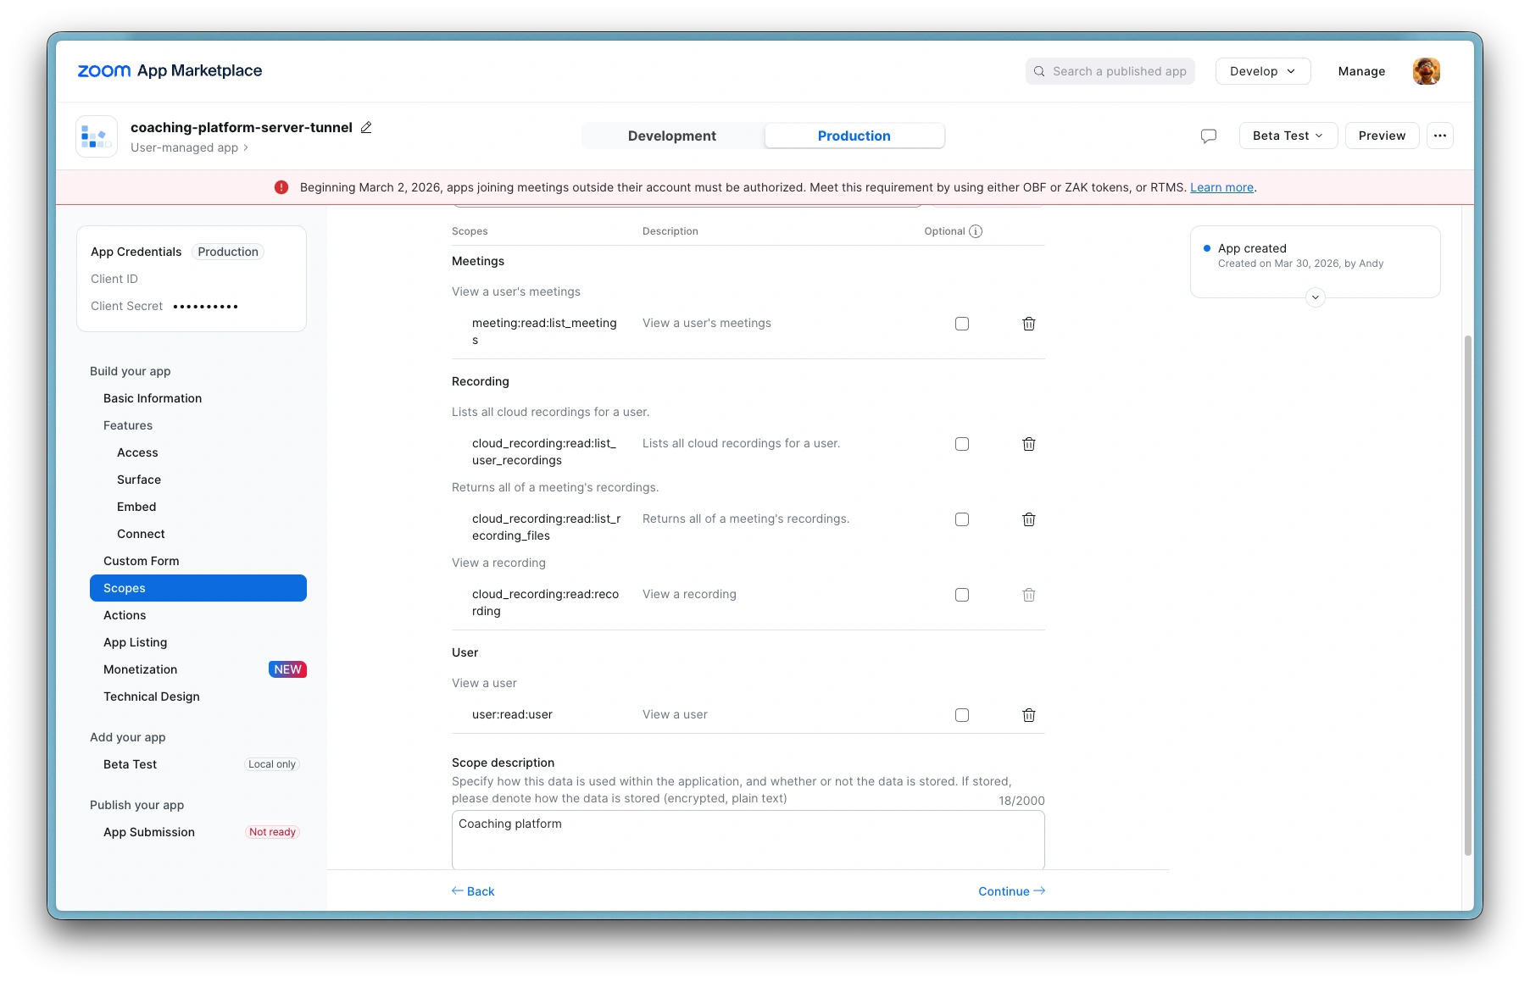Click the Optional column info icon
1530x982 pixels.
click(x=976, y=231)
